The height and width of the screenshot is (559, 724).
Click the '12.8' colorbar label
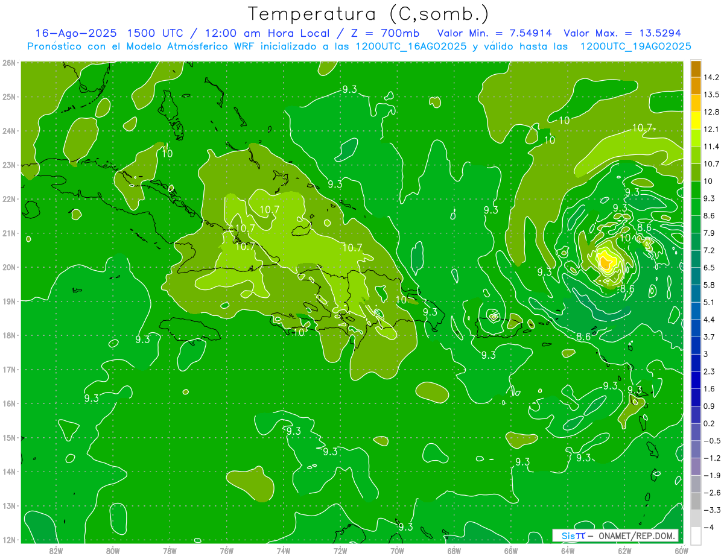[x=711, y=112]
